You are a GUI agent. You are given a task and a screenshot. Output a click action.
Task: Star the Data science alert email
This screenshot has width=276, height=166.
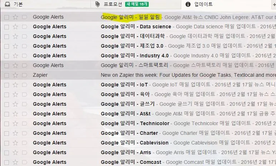(x=15, y=27)
